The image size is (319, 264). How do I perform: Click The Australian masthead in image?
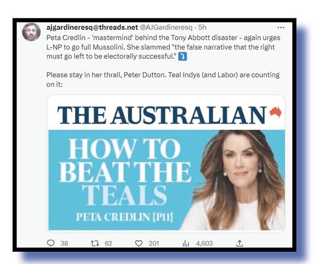click(162, 115)
